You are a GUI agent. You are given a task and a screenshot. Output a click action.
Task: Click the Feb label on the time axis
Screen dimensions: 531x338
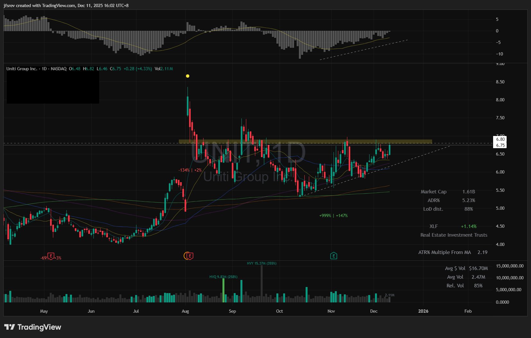click(468, 311)
